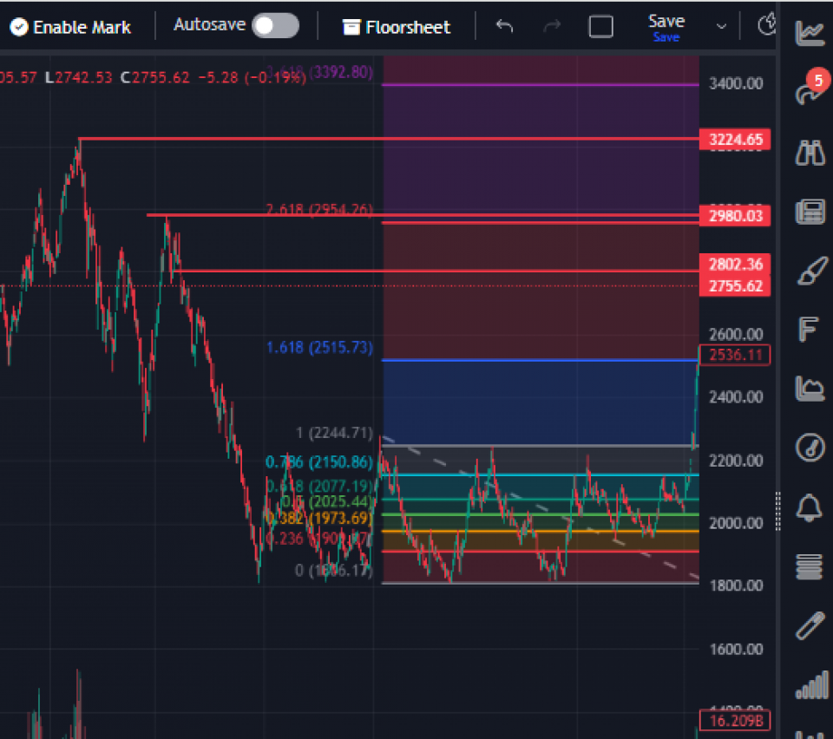
Task: Click the undo arrow
Action: point(504,26)
